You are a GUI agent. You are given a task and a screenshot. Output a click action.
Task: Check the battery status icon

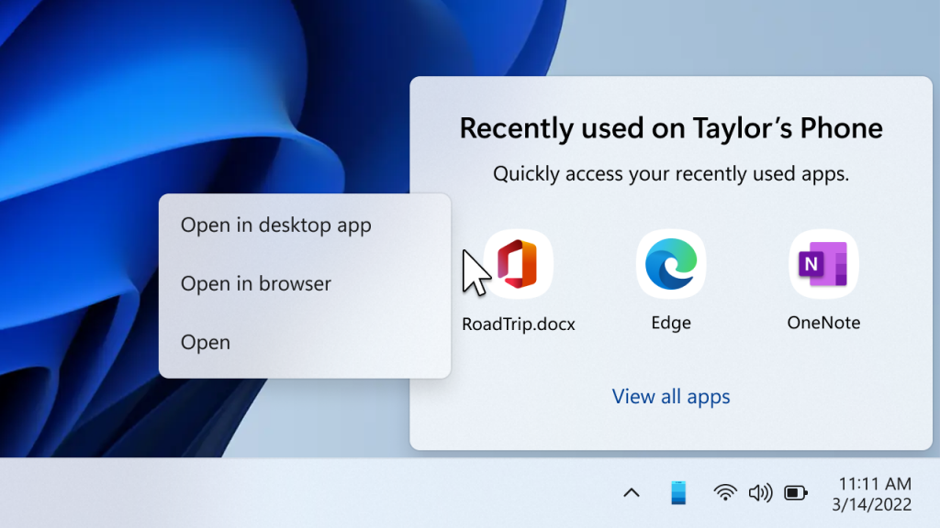pyautogui.click(x=795, y=493)
